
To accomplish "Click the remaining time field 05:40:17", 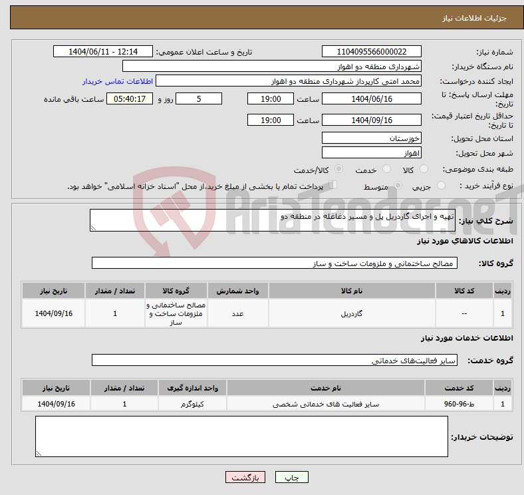I will (130, 98).
